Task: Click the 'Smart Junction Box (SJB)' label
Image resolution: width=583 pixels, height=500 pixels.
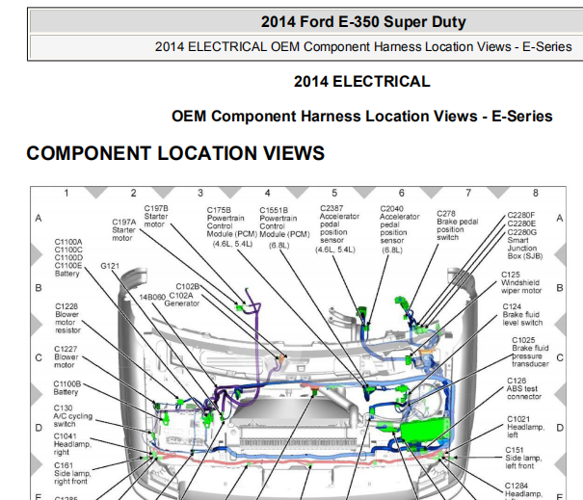Action: coord(524,248)
